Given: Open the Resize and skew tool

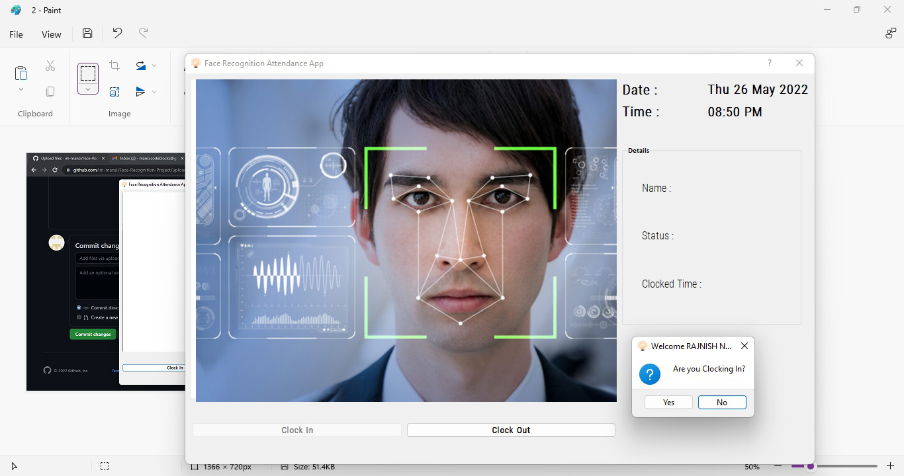Looking at the screenshot, I should 114,92.
